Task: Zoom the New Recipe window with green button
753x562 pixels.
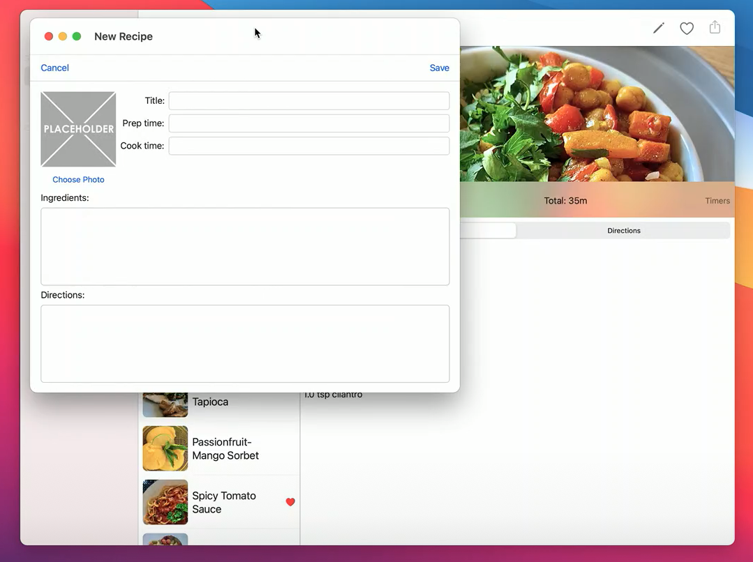Action: coord(76,36)
